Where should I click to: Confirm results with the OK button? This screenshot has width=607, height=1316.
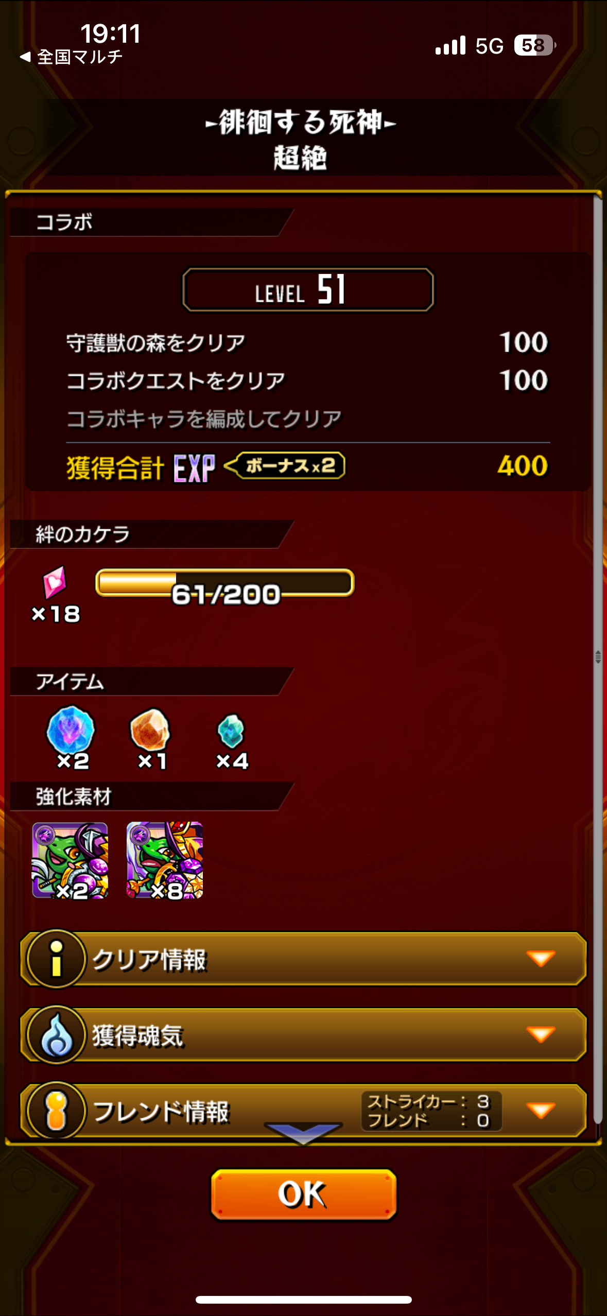point(304,1194)
